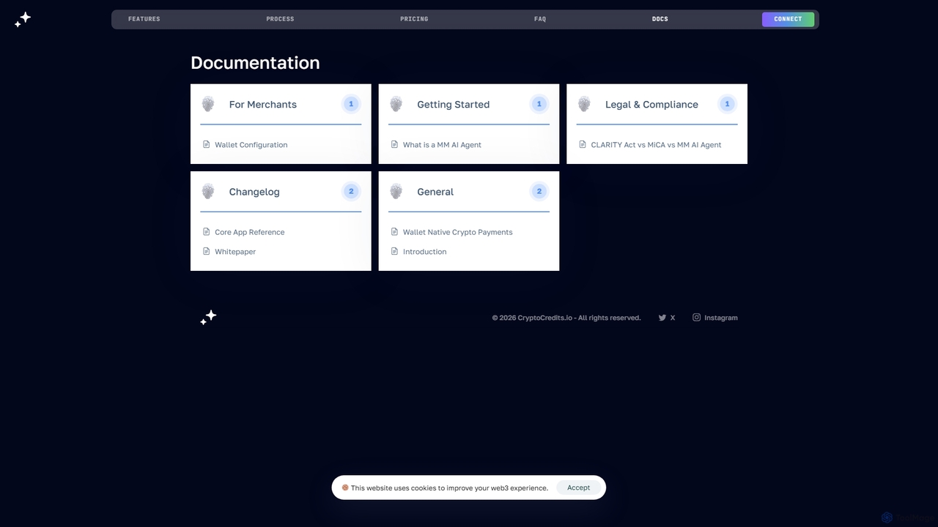Viewport: 938px width, 527px height.
Task: Click the document icon next to Wallet Configuration
Action: (206, 144)
